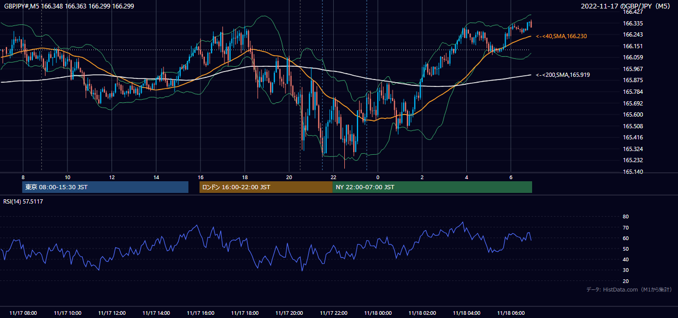Click the RSI(14) 57.5117 indicator label

(23, 201)
